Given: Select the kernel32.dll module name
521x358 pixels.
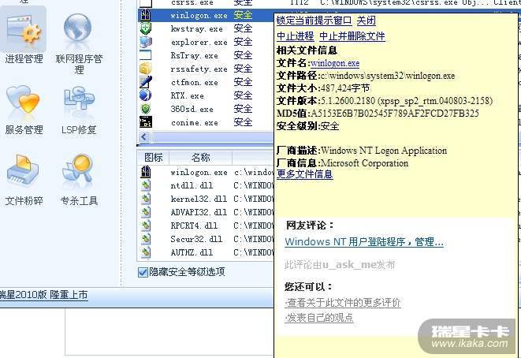Looking at the screenshot, I should (x=199, y=199).
